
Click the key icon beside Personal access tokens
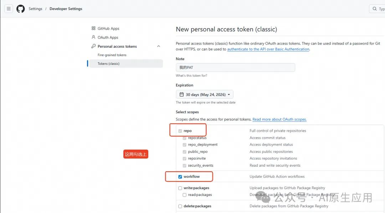(93, 46)
